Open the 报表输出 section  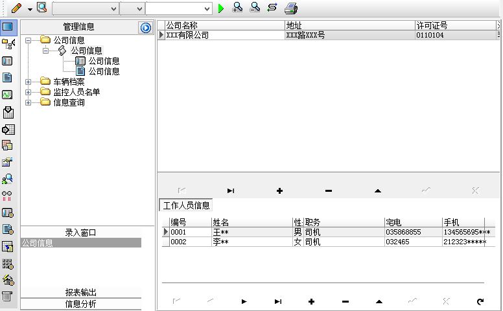pos(81,292)
